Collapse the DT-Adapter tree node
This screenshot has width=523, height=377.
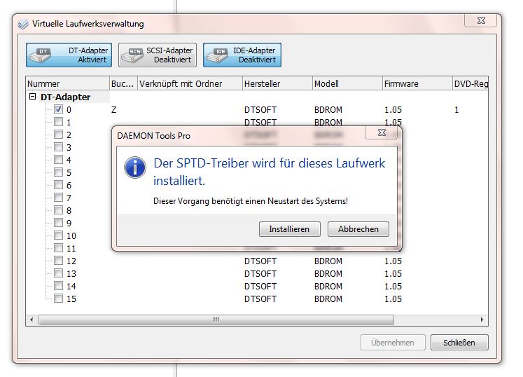pyautogui.click(x=32, y=97)
